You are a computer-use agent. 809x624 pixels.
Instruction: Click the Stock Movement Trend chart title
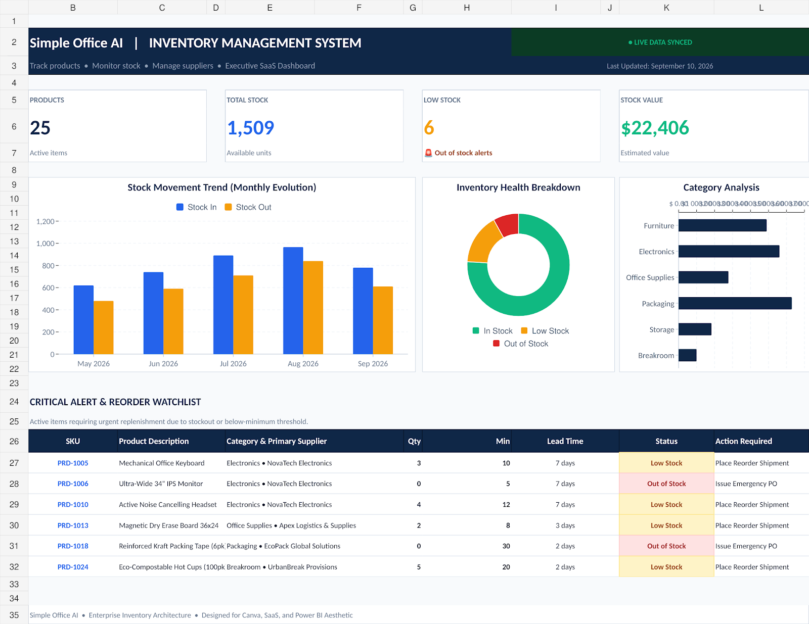coord(222,187)
